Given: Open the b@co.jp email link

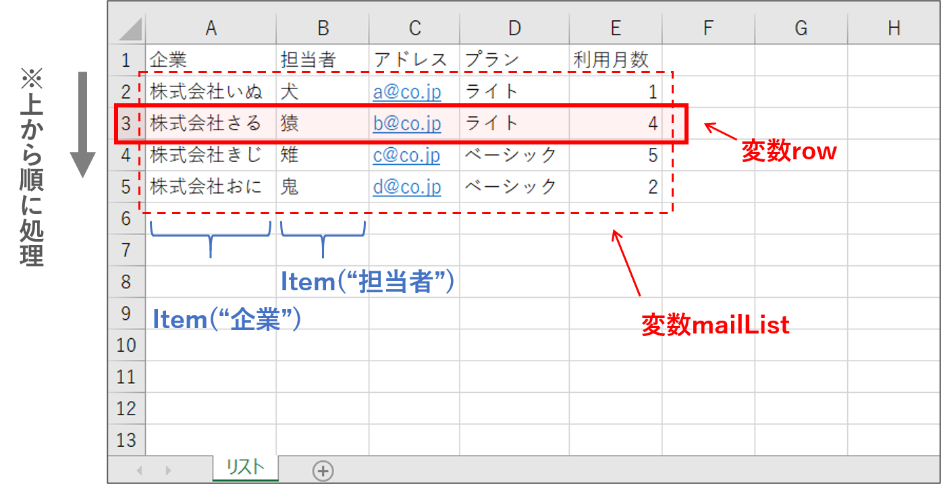Looking at the screenshot, I should coord(406,124).
